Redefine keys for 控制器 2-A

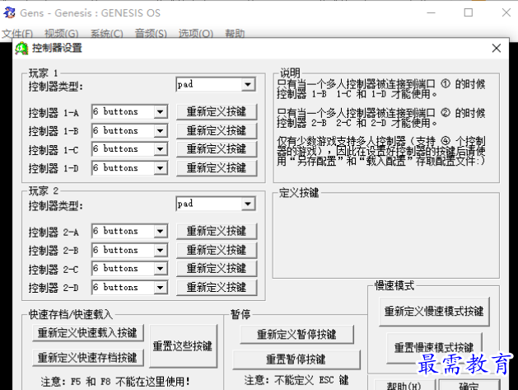217,231
